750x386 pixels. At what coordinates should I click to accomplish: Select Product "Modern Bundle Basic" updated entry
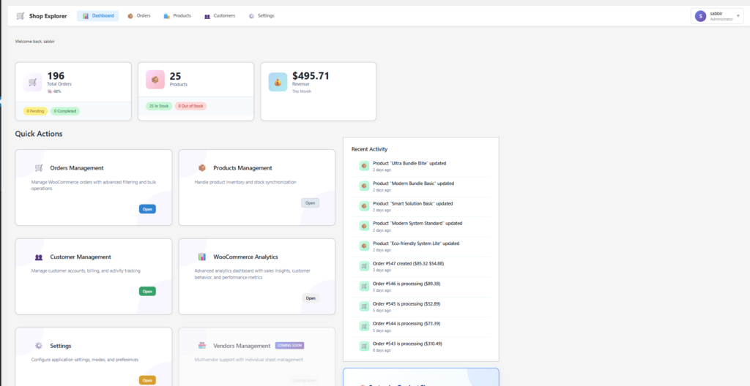pos(421,186)
